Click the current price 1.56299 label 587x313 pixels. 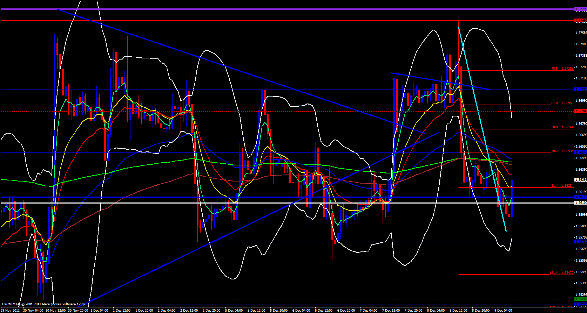580,180
